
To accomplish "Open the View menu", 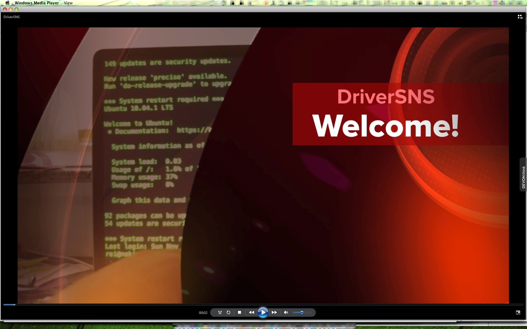I will click(x=68, y=3).
